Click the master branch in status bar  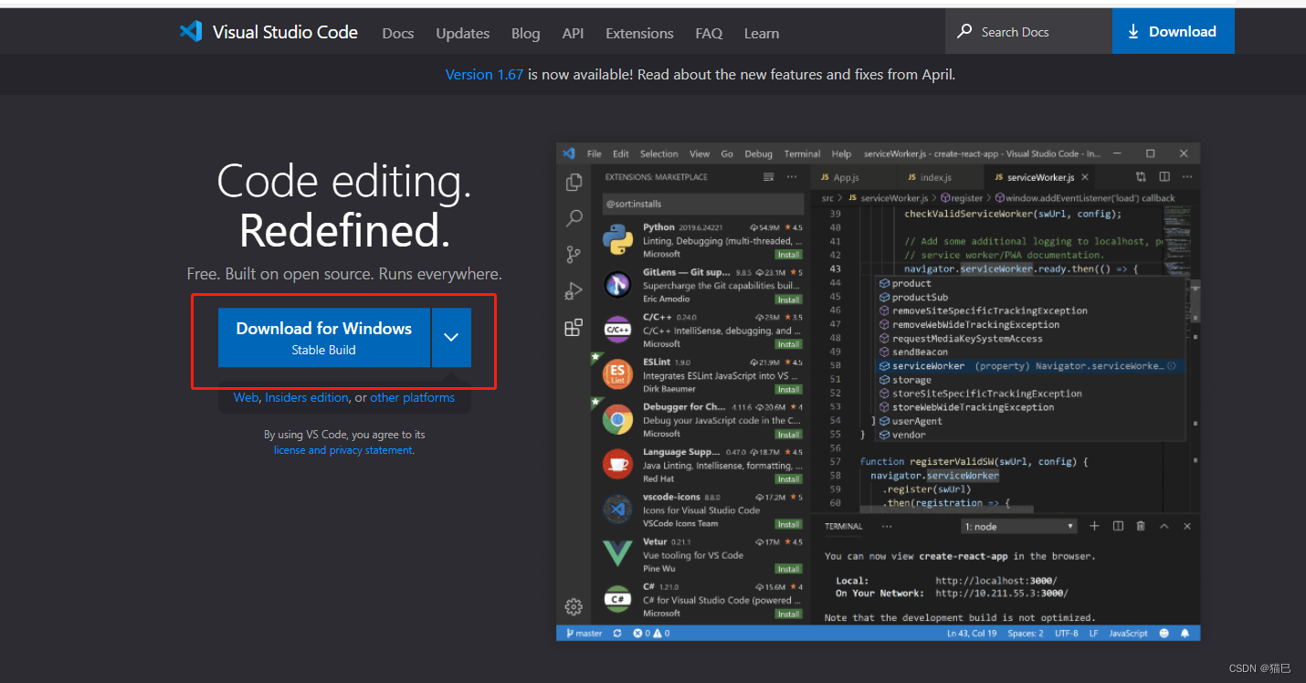click(585, 633)
